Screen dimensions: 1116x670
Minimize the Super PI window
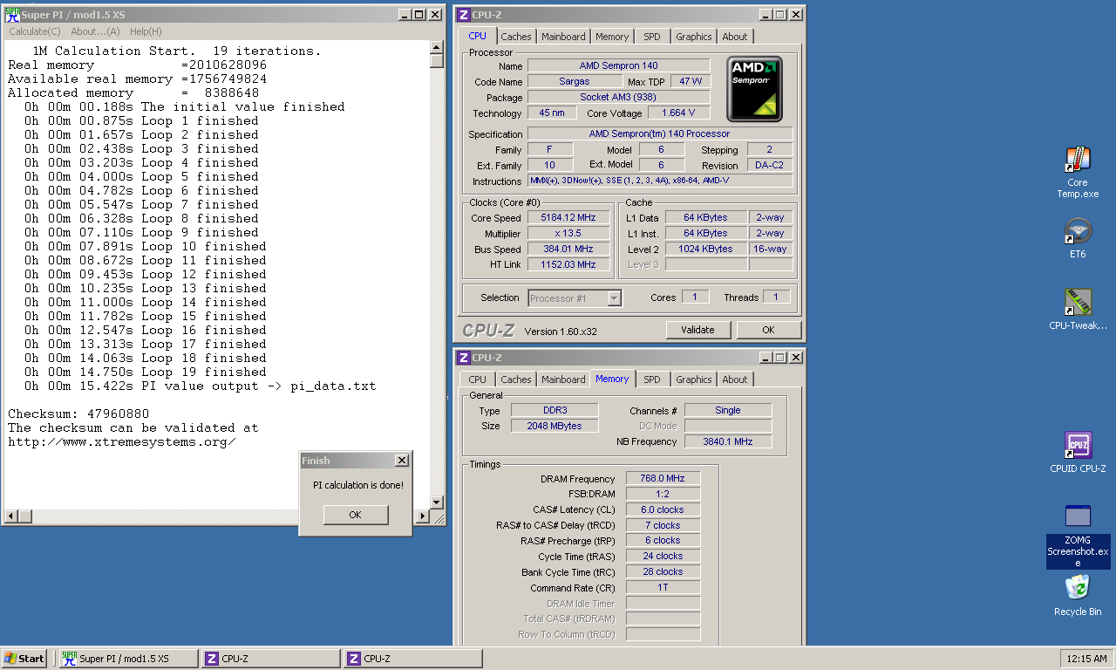click(x=405, y=15)
